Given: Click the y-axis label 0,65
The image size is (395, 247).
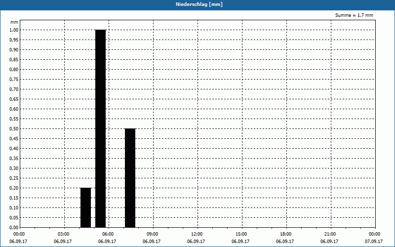Looking at the screenshot, I should (14, 99).
